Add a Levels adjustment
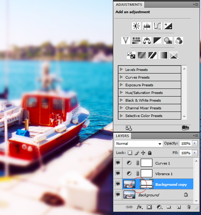Screen dimensions: 201x215 point(147,26)
